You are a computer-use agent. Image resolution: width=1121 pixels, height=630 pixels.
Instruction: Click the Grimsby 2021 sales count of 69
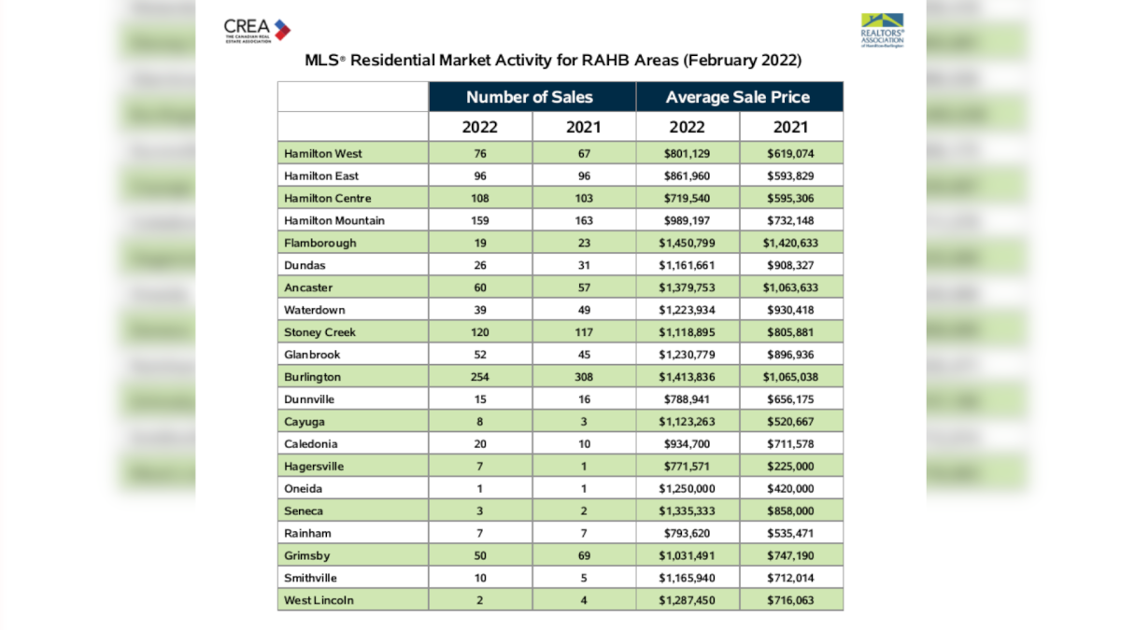[585, 555]
